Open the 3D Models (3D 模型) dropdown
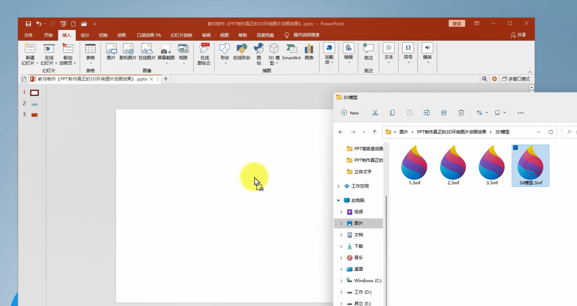577x306 pixels. (274, 54)
